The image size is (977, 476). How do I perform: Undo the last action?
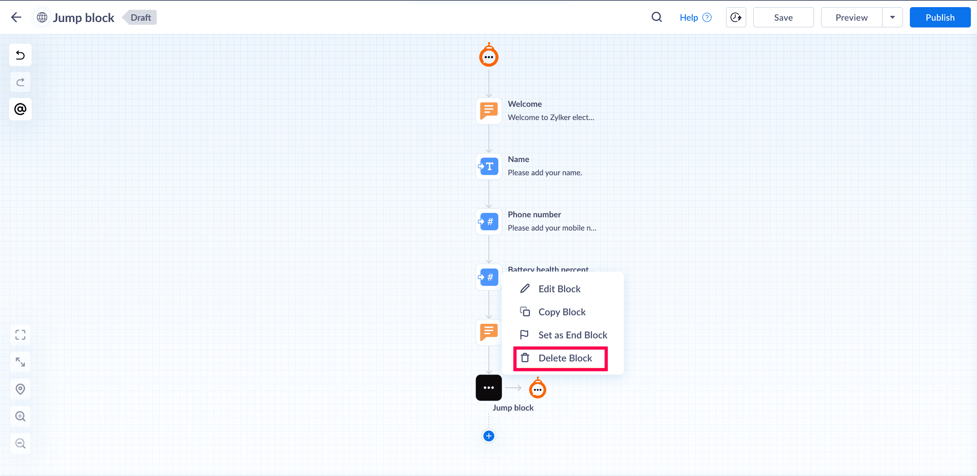pos(20,55)
